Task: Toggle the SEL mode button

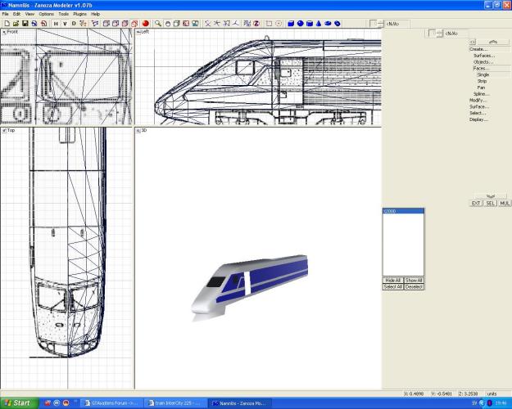Action: click(x=490, y=203)
